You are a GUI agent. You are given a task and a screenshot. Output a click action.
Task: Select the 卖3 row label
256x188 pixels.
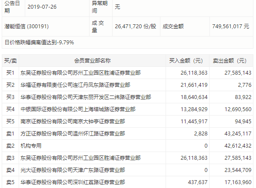[x=10, y=158]
